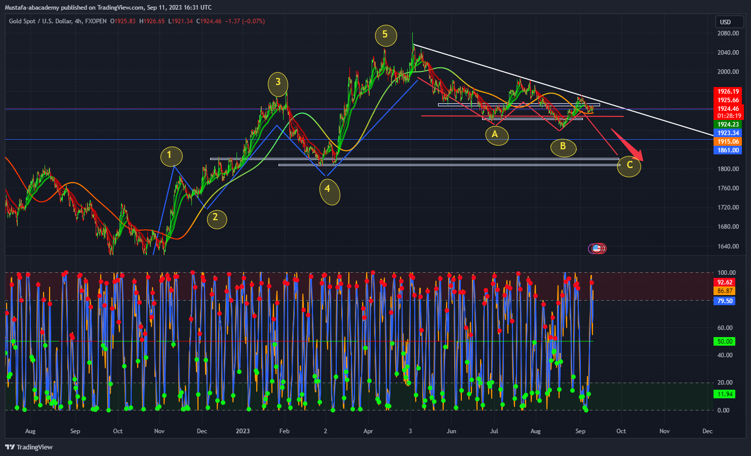Click the yellow circle labeled B
Viewport: 751px width, 456px height.
click(564, 147)
